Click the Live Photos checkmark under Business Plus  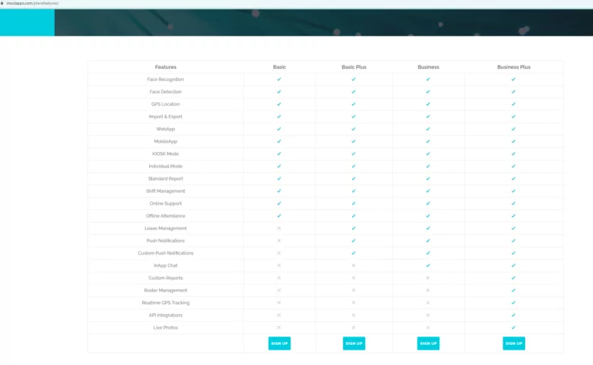[513, 328]
